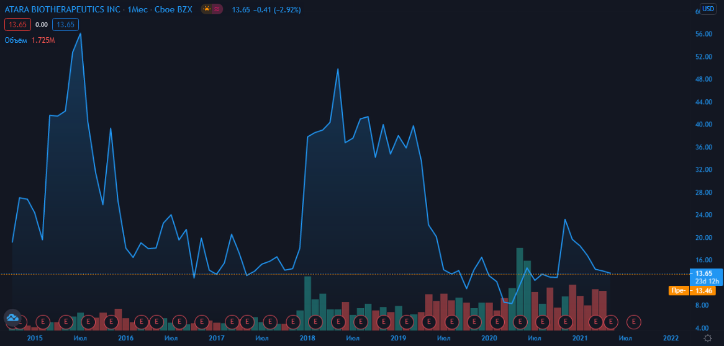Click the upcoming earnings E marker after Июл 2021
This screenshot has height=346, width=724.
coord(634,321)
